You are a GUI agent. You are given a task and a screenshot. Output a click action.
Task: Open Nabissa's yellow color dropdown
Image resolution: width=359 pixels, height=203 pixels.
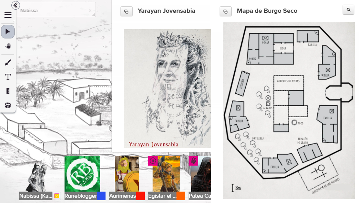[x=57, y=196]
